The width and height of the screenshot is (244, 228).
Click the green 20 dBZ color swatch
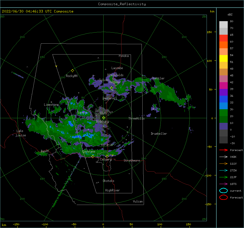coord(223,113)
